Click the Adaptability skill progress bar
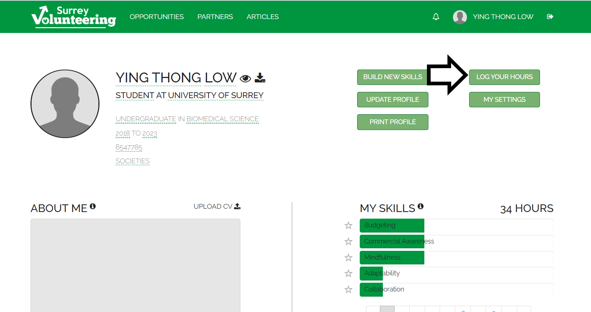The image size is (591, 312). pyautogui.click(x=456, y=274)
